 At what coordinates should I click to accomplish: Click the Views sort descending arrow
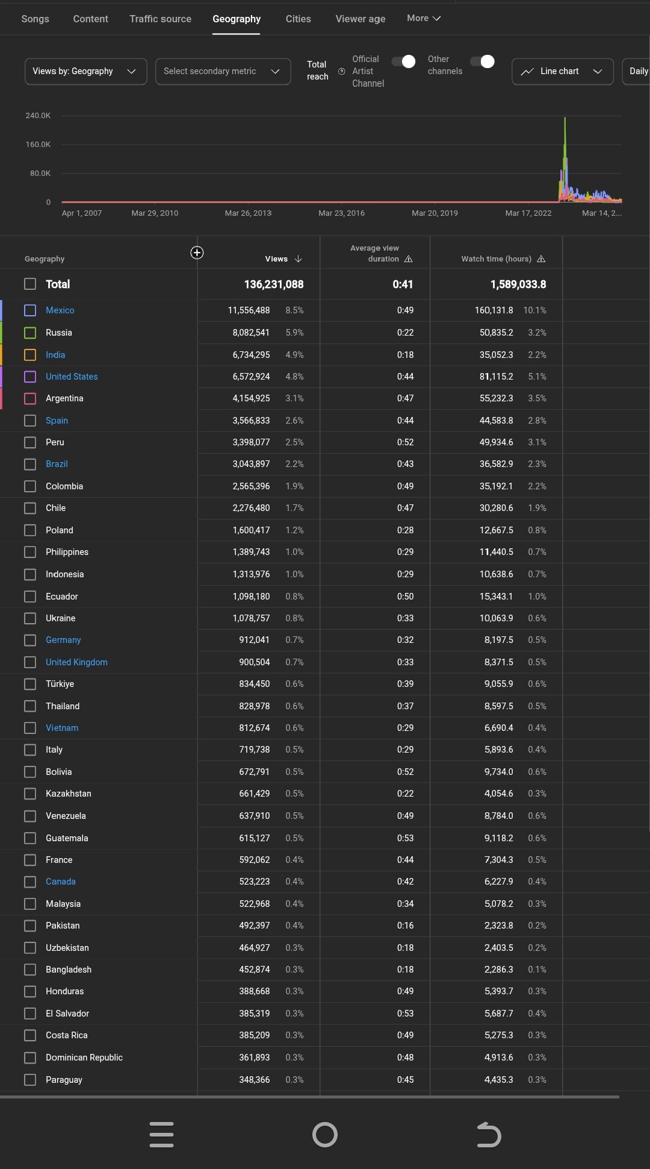pyautogui.click(x=298, y=259)
